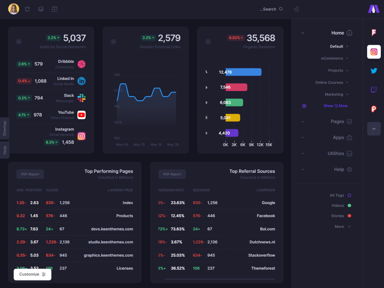Expand the Pages menu section
Image resolution: width=384 pixels, height=288 pixels.
[337, 122]
